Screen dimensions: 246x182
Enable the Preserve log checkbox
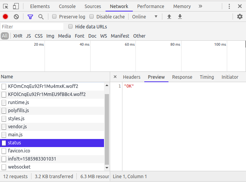[x=54, y=17]
